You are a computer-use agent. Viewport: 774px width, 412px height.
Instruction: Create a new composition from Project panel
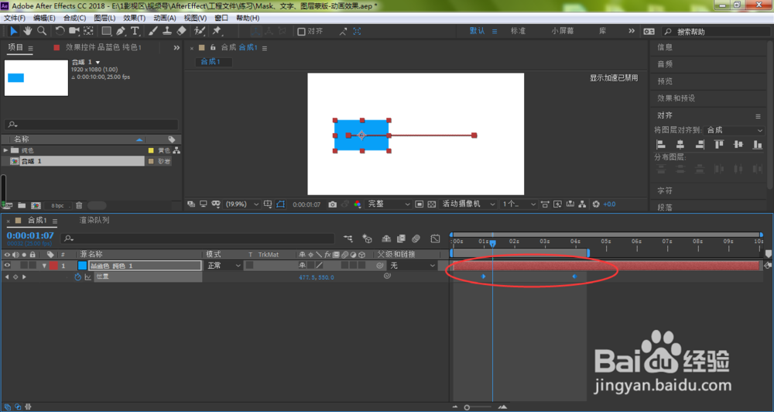tap(36, 205)
